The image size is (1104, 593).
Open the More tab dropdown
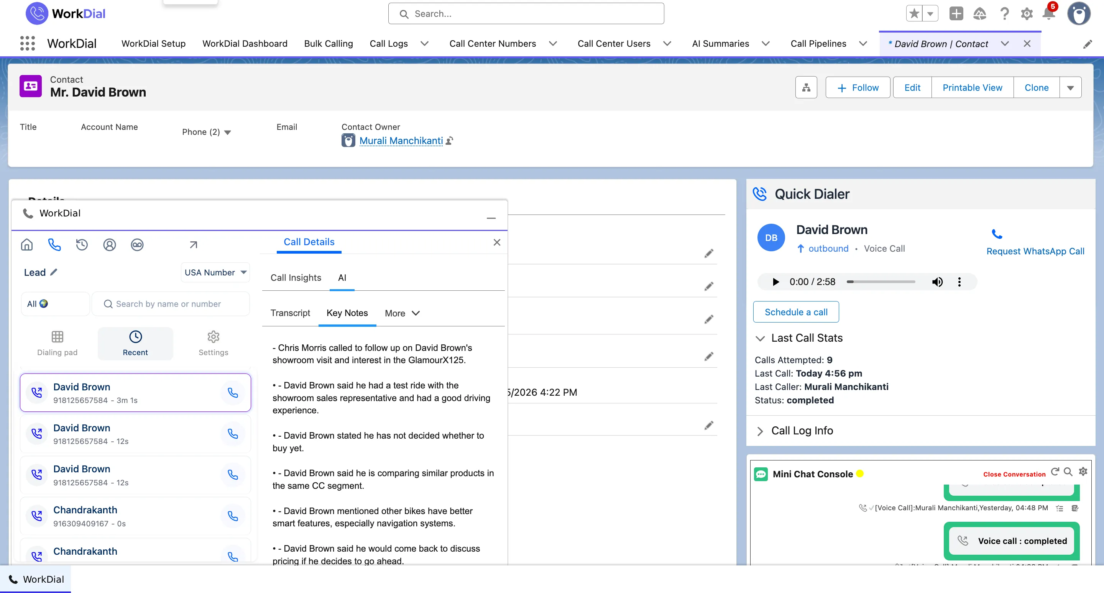click(x=402, y=313)
